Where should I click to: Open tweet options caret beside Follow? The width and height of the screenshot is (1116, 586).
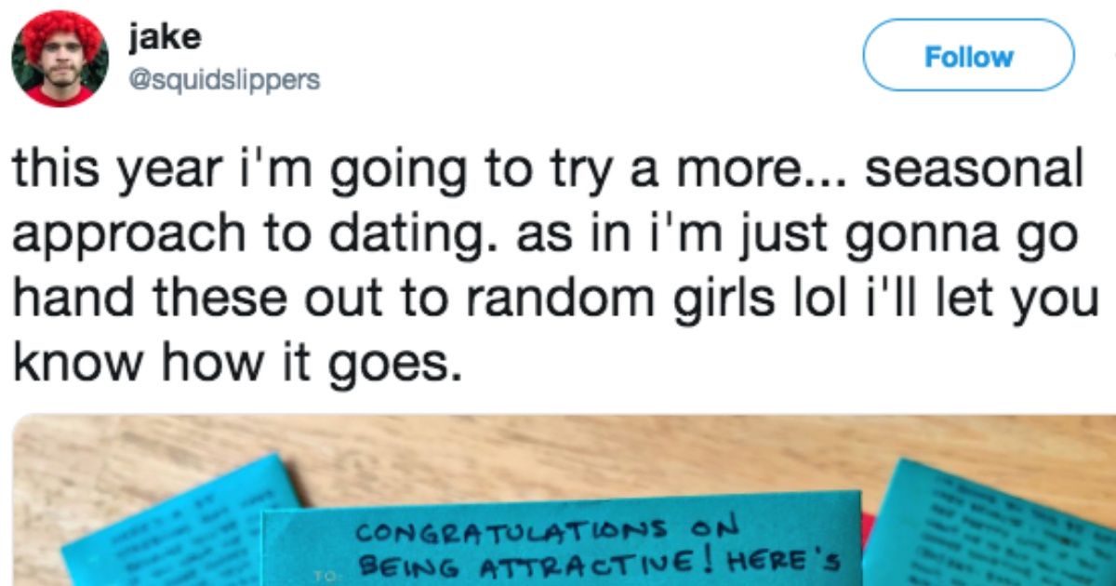(1109, 56)
